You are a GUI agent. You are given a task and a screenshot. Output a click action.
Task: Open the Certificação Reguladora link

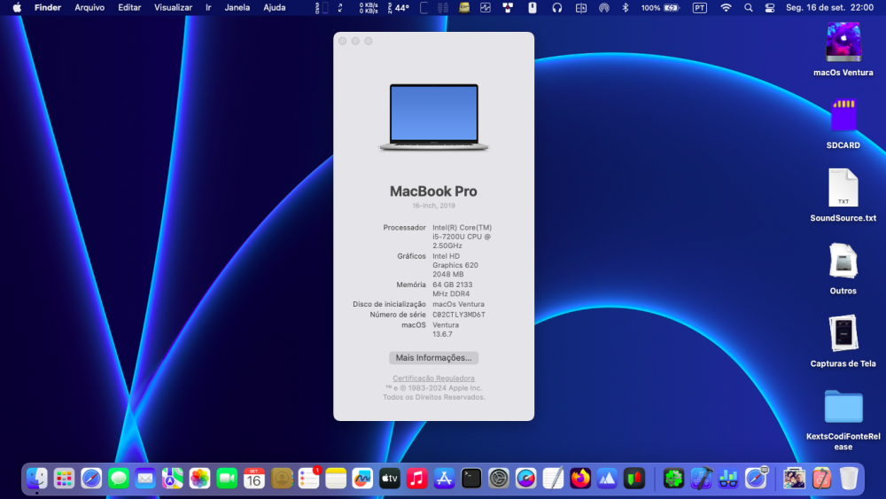pos(433,378)
